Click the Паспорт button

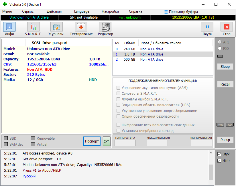coord(92,141)
